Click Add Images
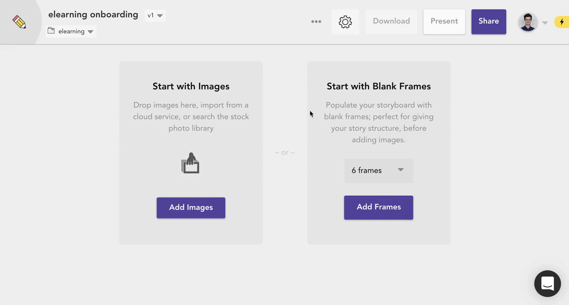Screen dimensions: 569x305 pyautogui.click(x=191, y=207)
